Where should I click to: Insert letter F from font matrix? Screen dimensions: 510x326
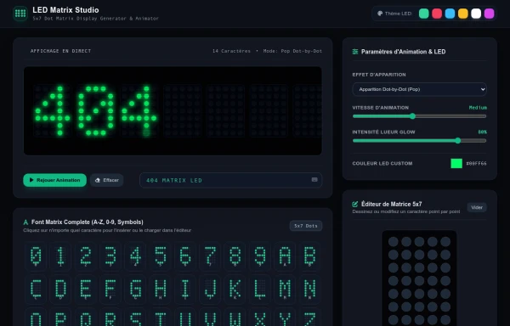click(x=110, y=289)
